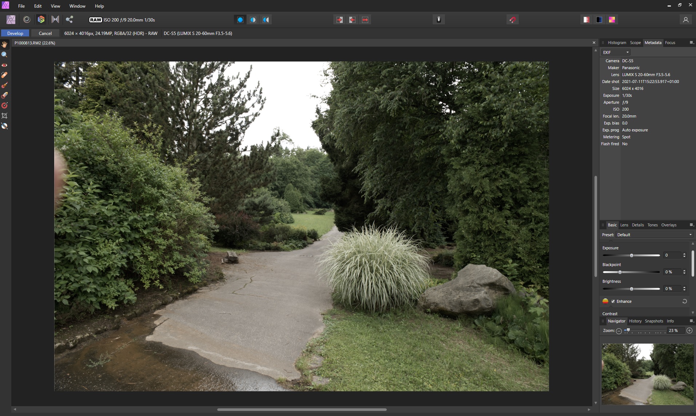Open the EXIF metadata type dropdown
This screenshot has height=416, width=696.
616,52
